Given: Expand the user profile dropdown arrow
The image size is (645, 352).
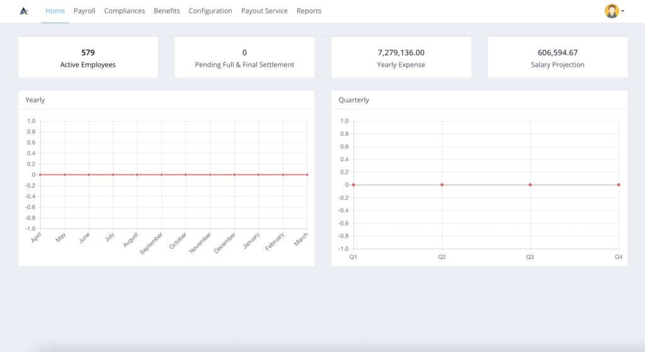Looking at the screenshot, I should tap(623, 11).
